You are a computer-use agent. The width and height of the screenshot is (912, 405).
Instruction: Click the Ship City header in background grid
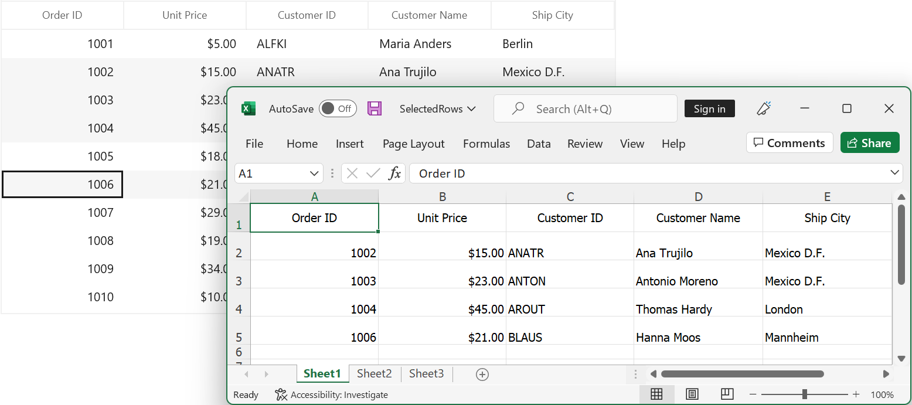click(553, 15)
